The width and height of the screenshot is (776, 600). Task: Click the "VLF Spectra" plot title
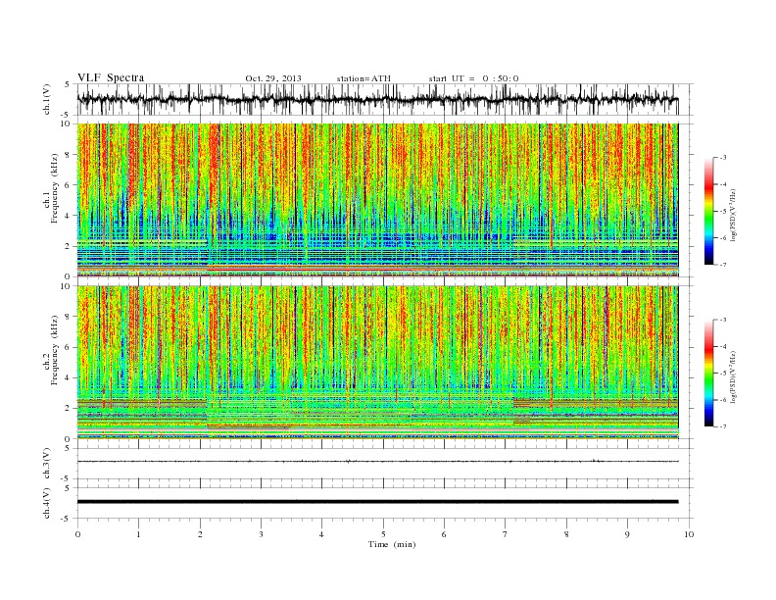pos(111,77)
